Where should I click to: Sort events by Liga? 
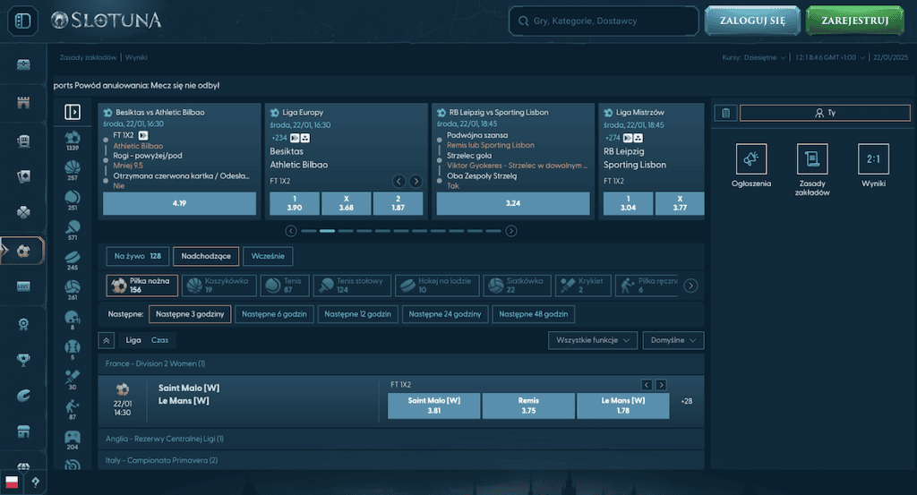click(x=133, y=340)
